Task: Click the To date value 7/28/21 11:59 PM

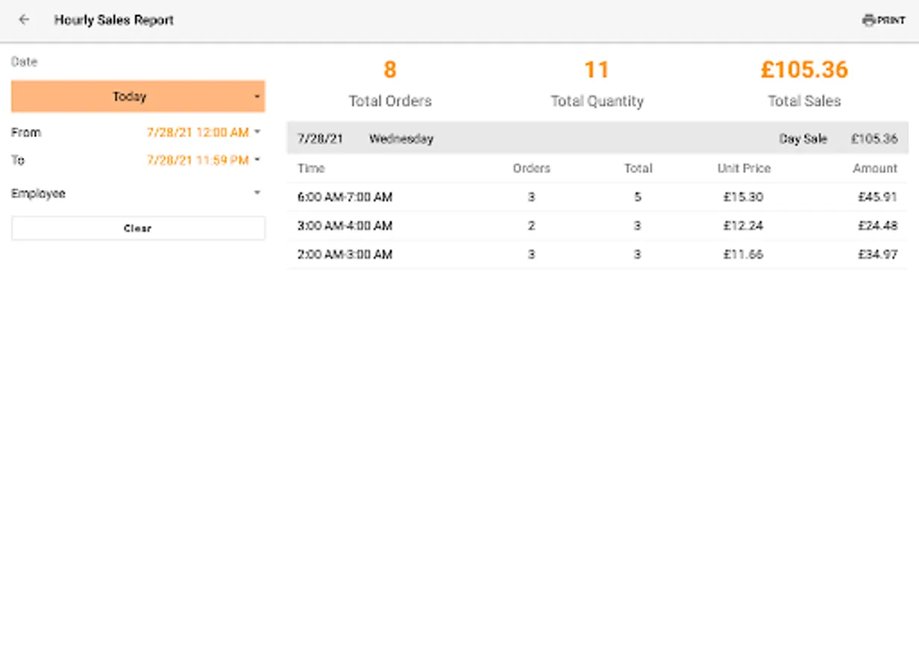Action: point(198,160)
